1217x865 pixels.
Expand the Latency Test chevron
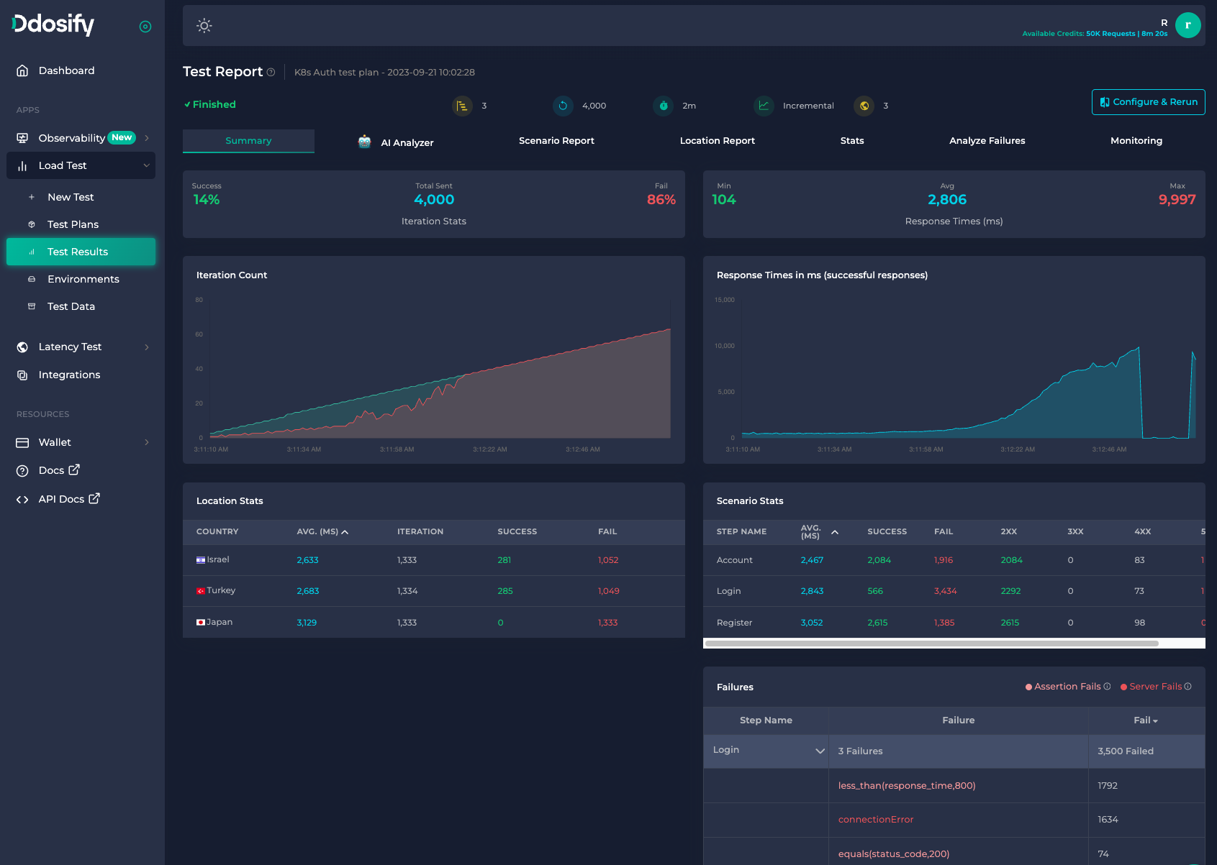(x=147, y=347)
